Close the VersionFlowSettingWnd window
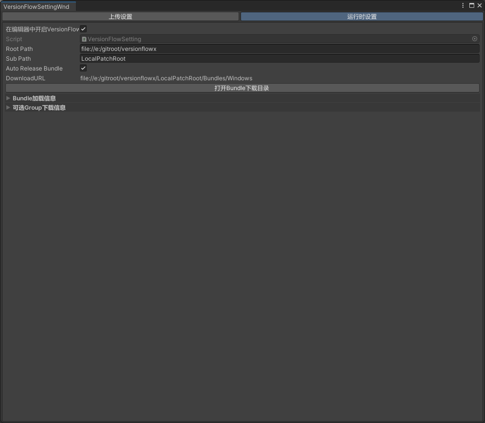485x423 pixels. click(480, 6)
